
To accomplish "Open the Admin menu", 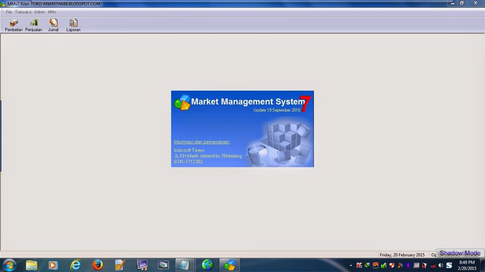I will tap(39, 12).
